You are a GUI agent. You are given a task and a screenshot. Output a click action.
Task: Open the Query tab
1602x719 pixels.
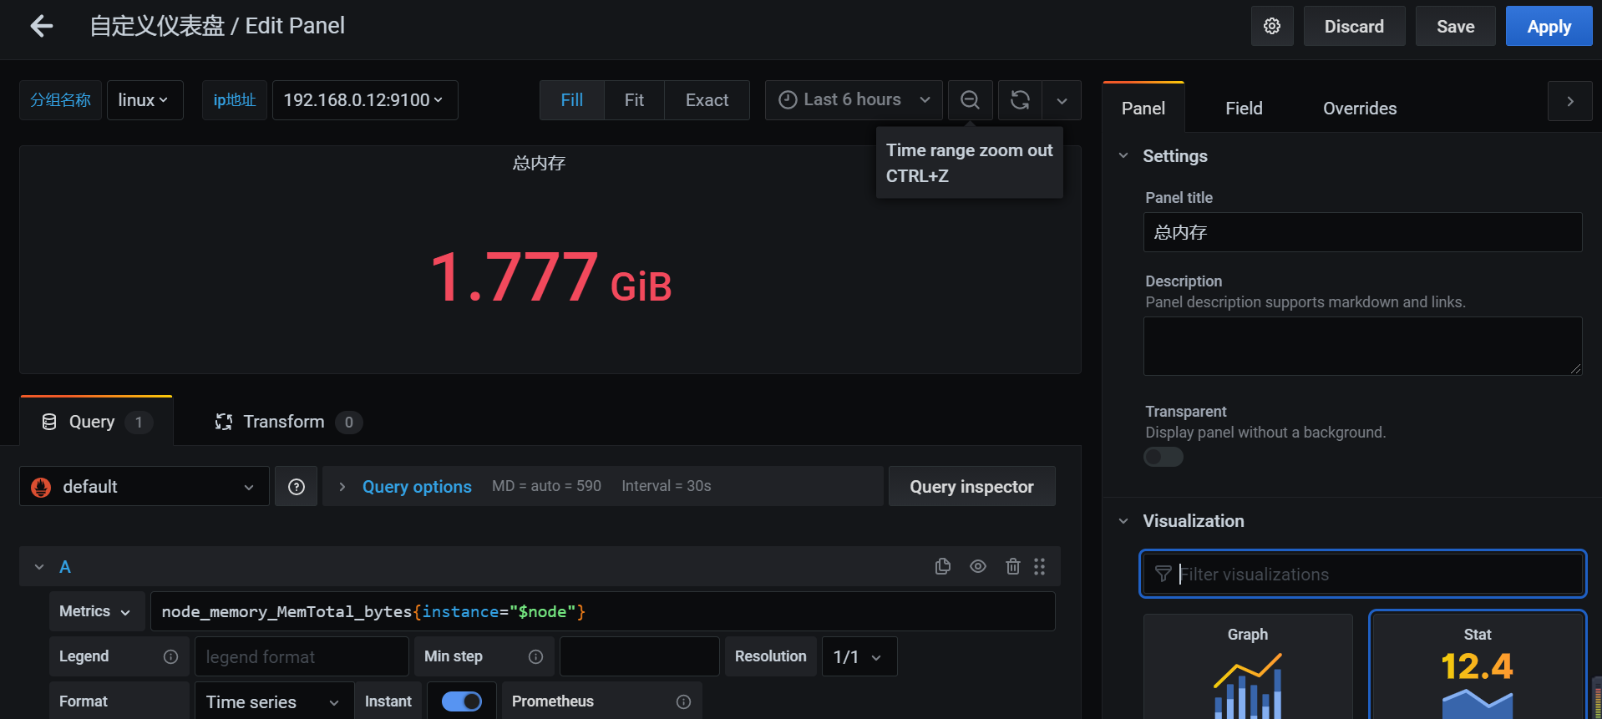96,422
